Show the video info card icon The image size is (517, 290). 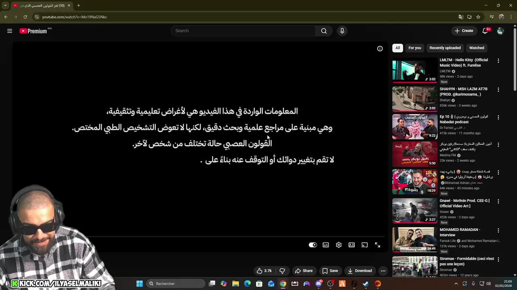[x=380, y=48]
